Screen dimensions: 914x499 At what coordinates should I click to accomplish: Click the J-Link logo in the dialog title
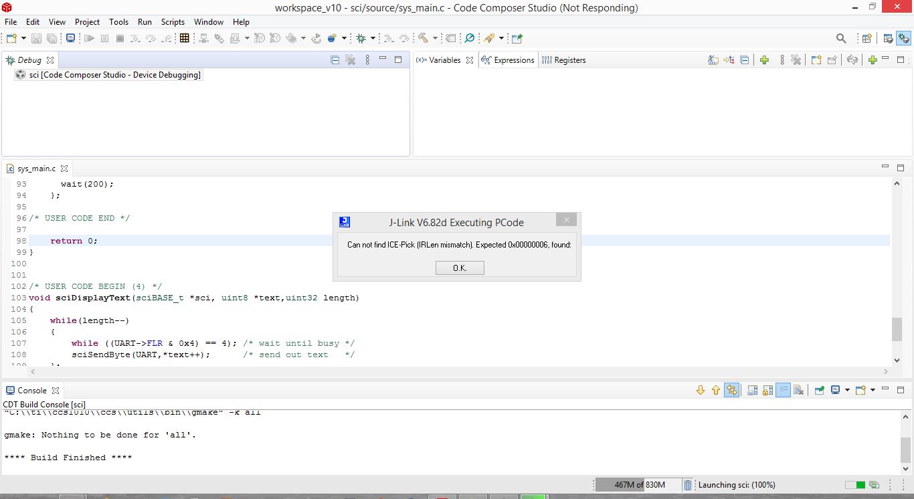pos(345,222)
